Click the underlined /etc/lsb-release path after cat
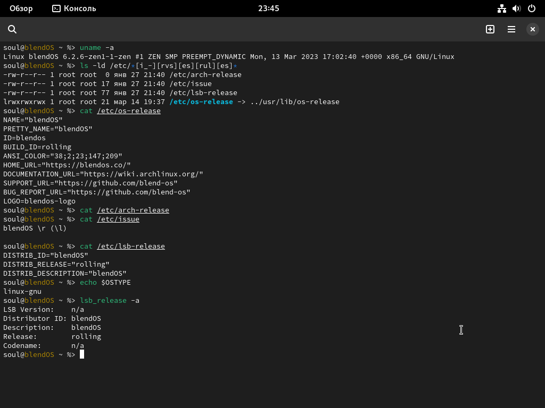545x408 pixels. [x=131, y=246]
